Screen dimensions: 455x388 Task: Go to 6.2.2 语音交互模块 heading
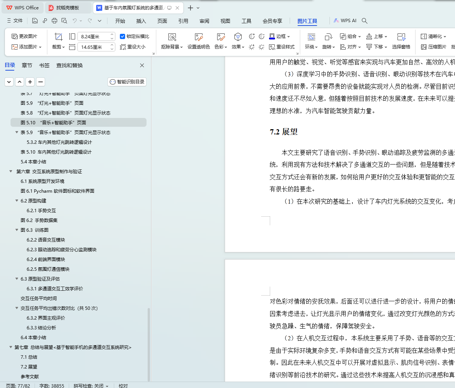[46, 240]
